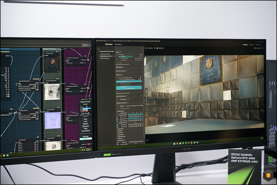Browse folder for Roughness Map texture
Viewport: 277px width, 185px height.
click(x=141, y=120)
